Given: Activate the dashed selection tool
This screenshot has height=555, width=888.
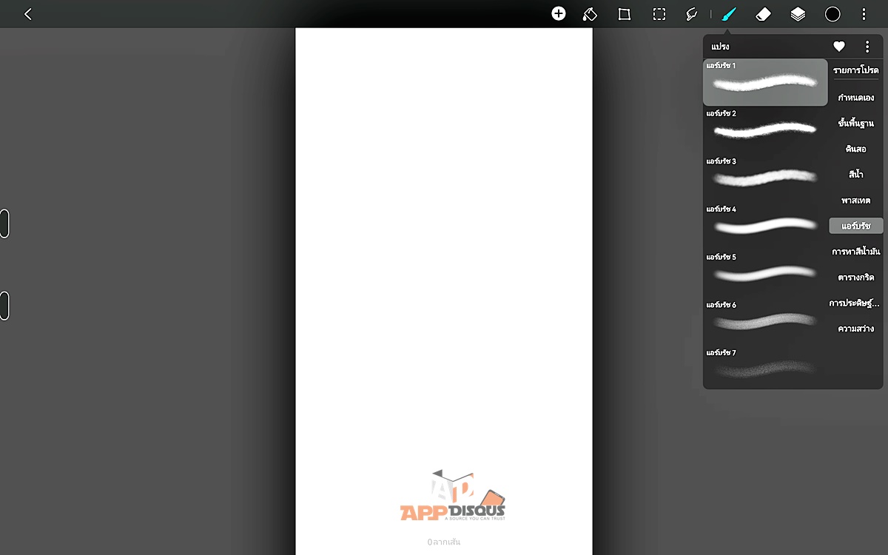Looking at the screenshot, I should point(659,14).
